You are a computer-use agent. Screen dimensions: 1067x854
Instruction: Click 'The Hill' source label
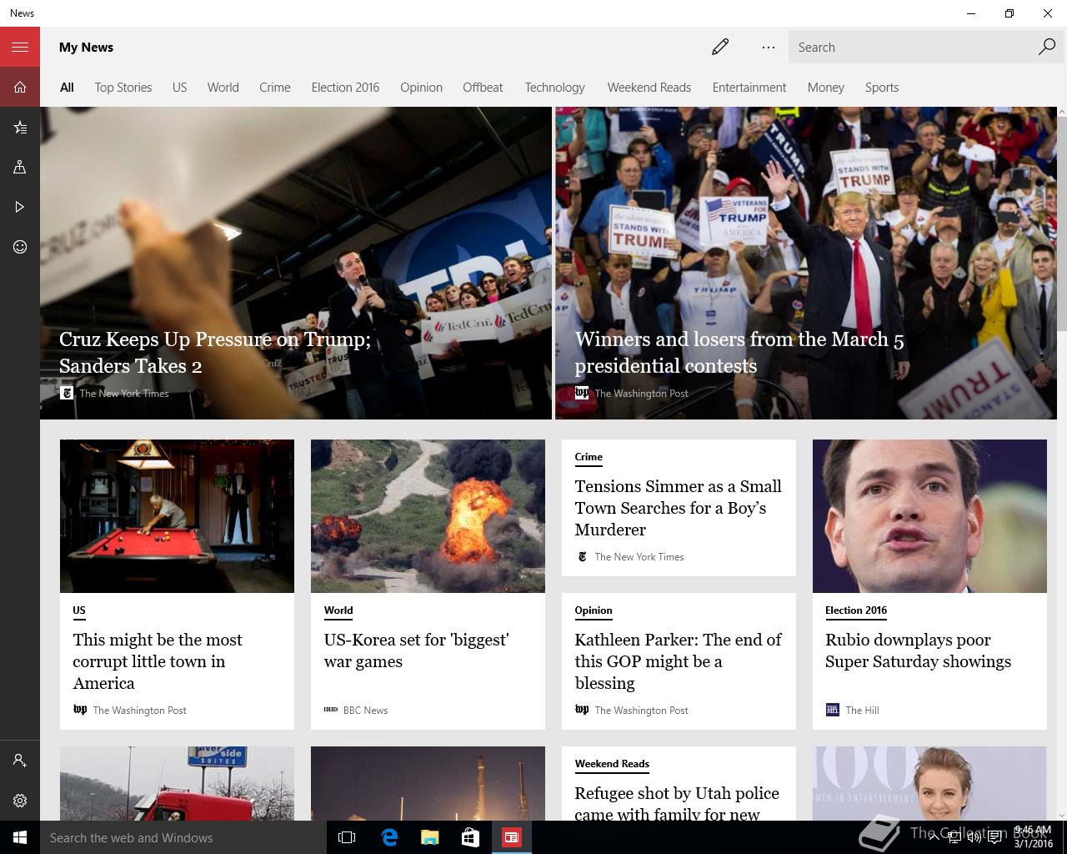point(862,711)
